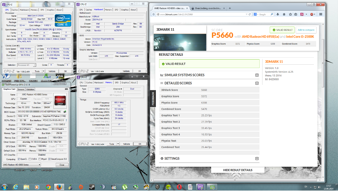Click the Graphics Test 4 score row

coord(209,134)
